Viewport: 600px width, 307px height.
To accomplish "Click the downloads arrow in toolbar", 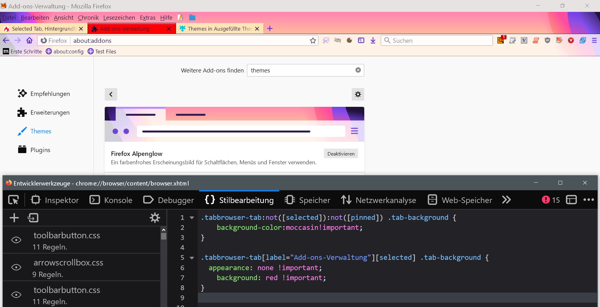I will click(x=373, y=41).
